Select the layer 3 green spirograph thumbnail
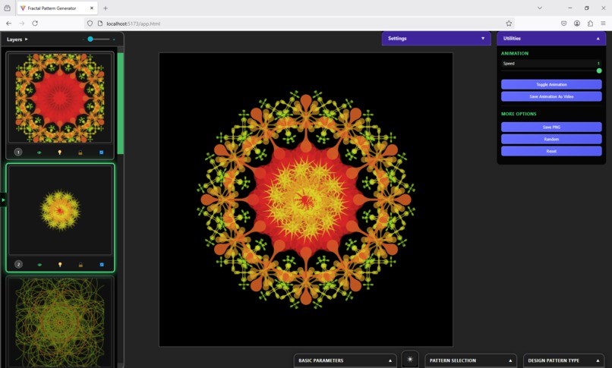Viewport: 612px width, 368px height. tap(60, 322)
